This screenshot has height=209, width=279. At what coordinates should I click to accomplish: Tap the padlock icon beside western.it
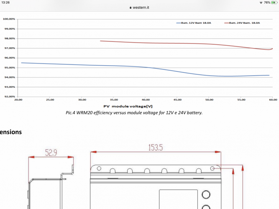131,8
